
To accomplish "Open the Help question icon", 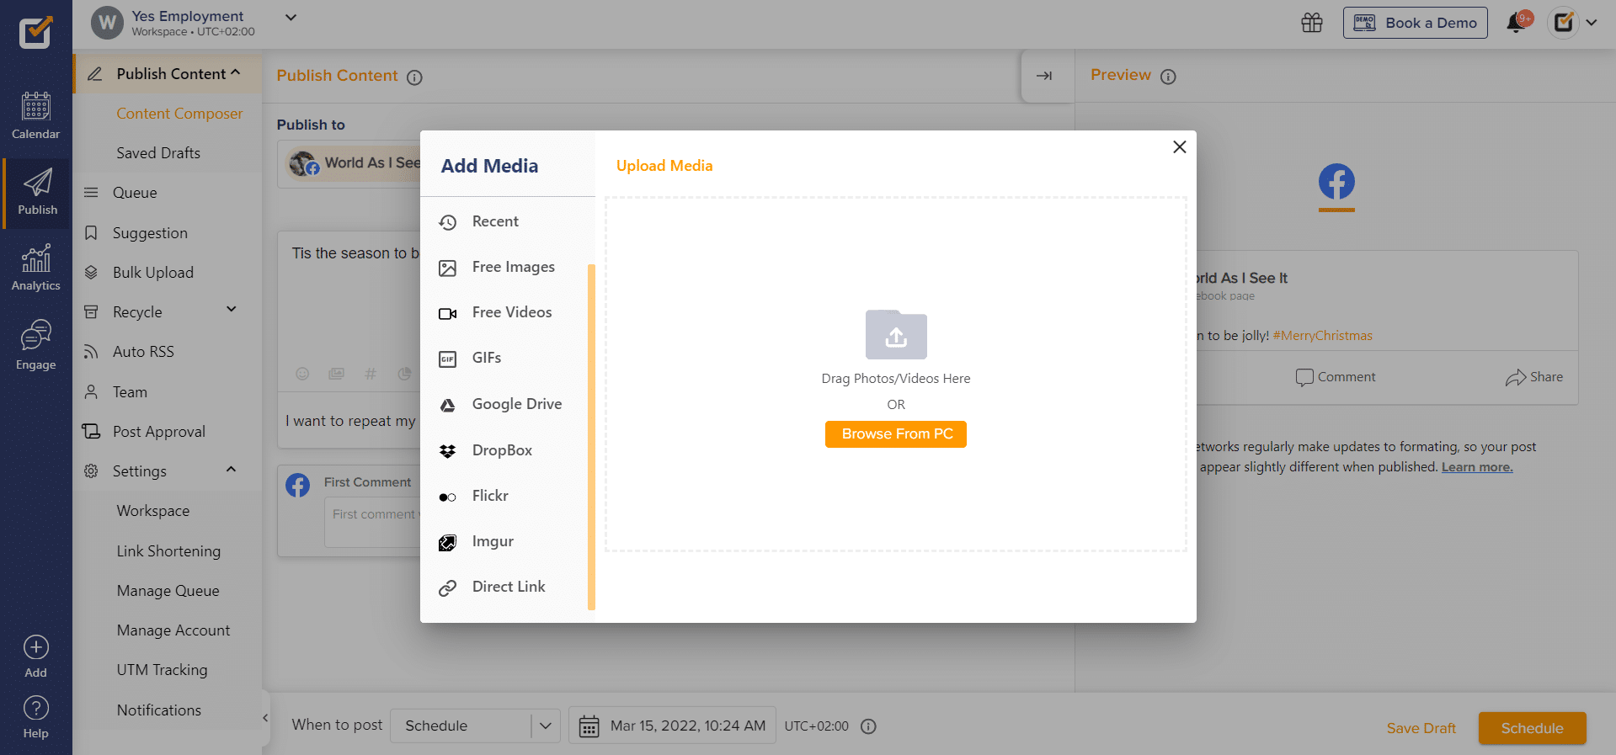I will coord(35,708).
